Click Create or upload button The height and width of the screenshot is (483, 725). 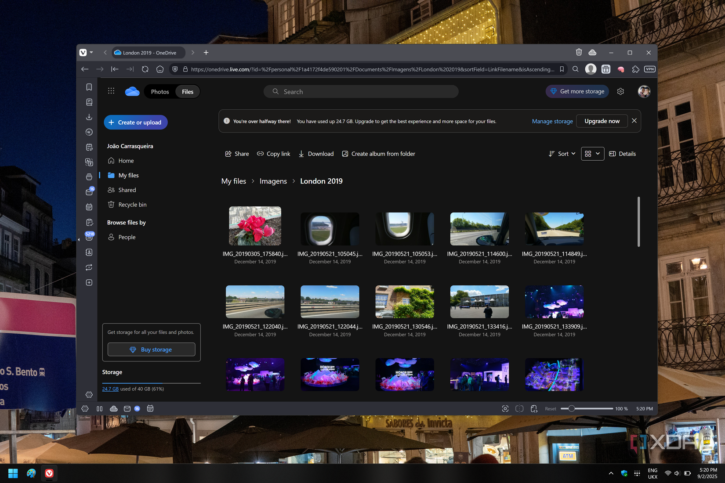(x=135, y=123)
